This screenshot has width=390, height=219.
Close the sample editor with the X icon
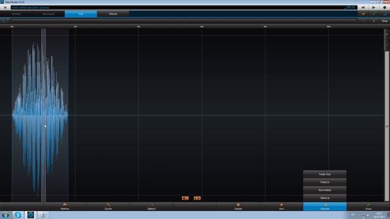(x=5, y=7)
